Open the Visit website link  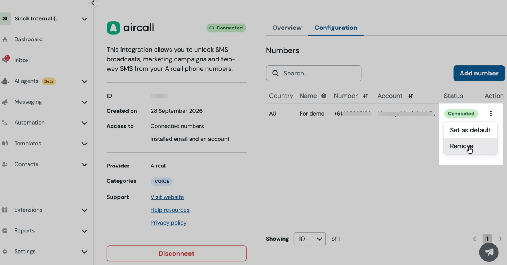coord(167,197)
